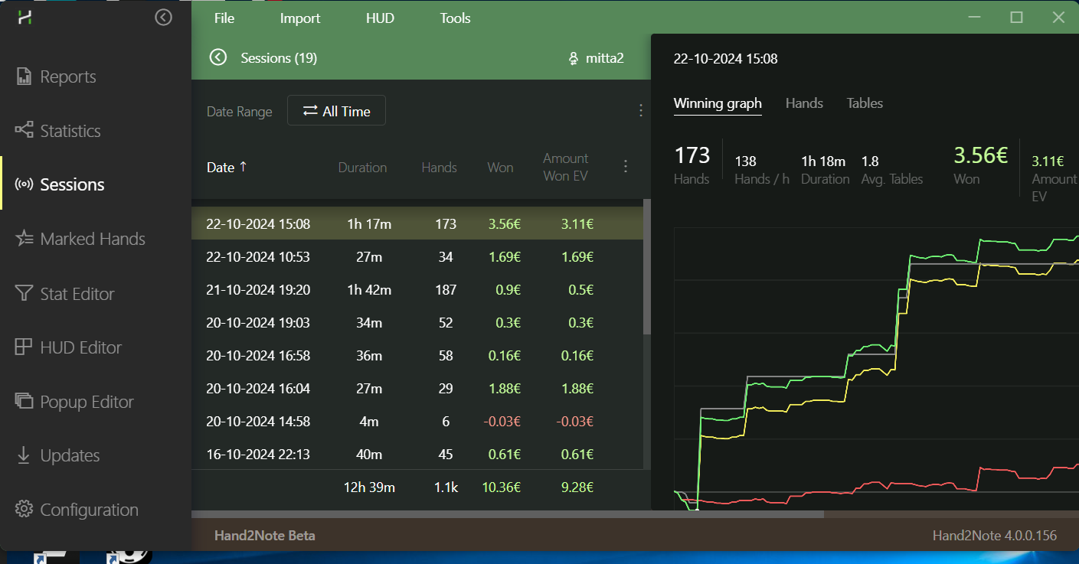Select session 22-10-2024 10:53
Screen dimensions: 1079x564
point(417,257)
